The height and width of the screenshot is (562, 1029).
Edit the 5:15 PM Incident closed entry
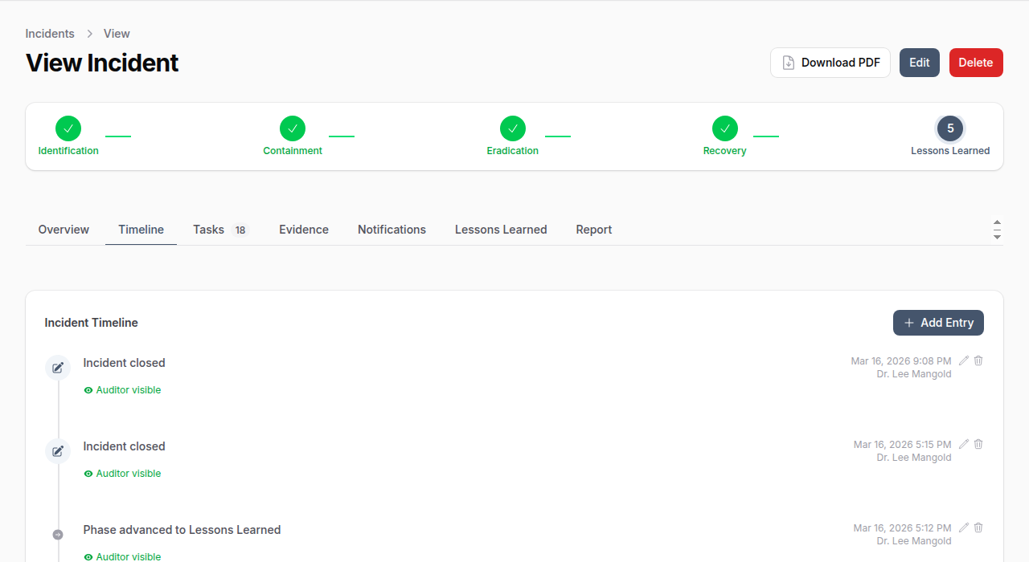(964, 445)
